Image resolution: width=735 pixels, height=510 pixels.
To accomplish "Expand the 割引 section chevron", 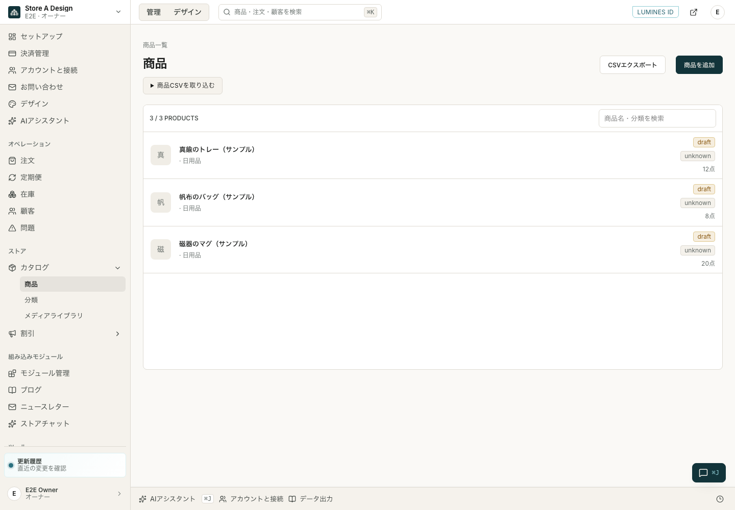I will tap(118, 334).
